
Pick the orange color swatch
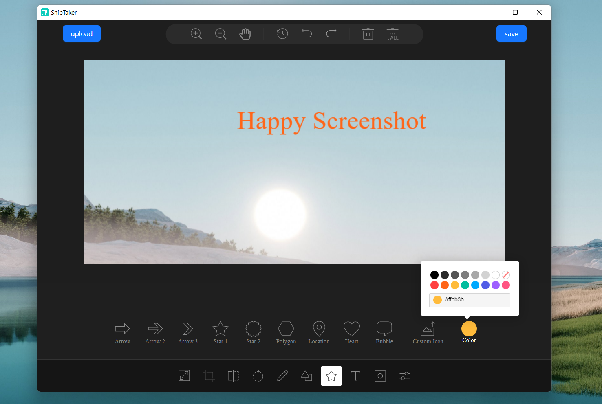click(445, 285)
